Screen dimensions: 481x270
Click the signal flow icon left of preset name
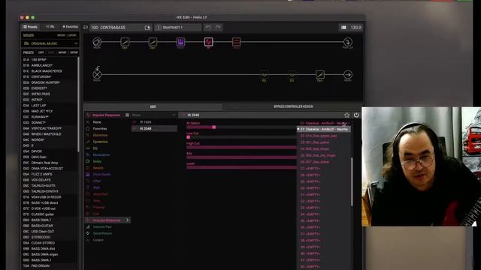click(86, 27)
